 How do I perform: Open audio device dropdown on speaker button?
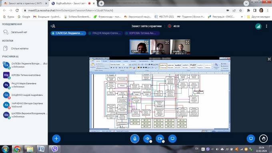[x=150, y=141]
